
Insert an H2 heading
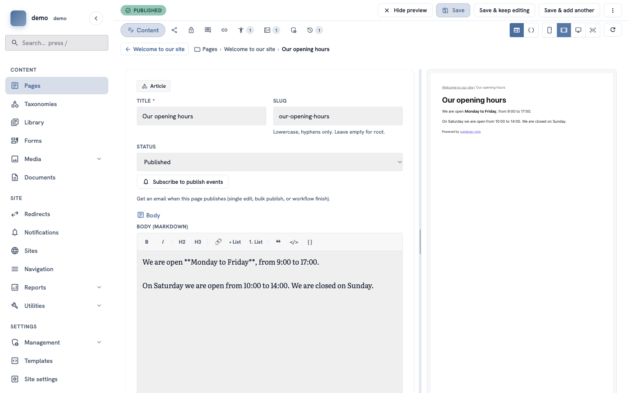tap(182, 242)
